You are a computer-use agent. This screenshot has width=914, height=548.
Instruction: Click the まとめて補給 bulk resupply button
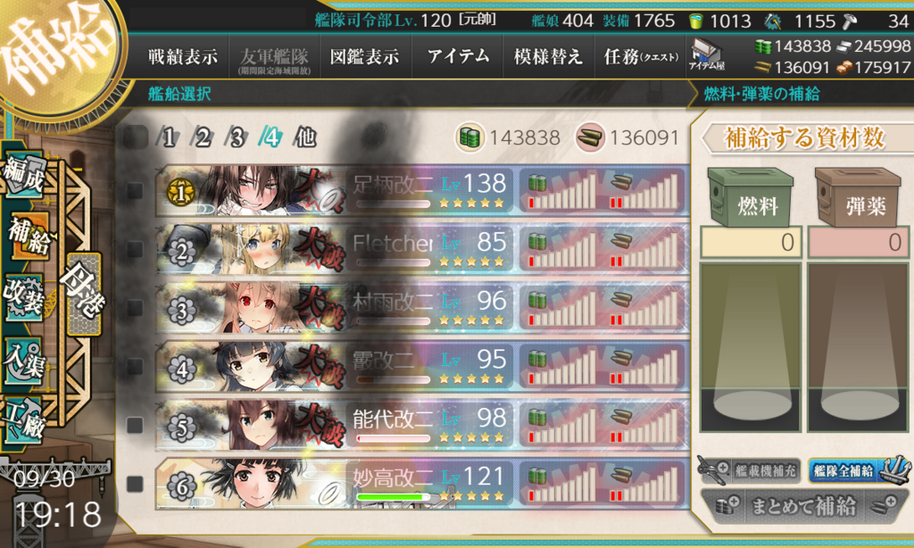tap(803, 505)
